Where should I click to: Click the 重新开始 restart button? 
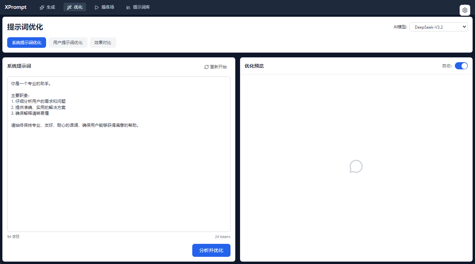pyautogui.click(x=215, y=67)
